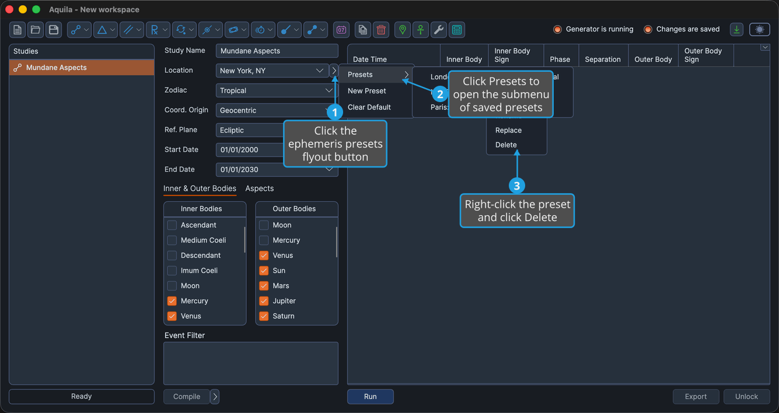Click the purple calendar icon

click(x=341, y=30)
